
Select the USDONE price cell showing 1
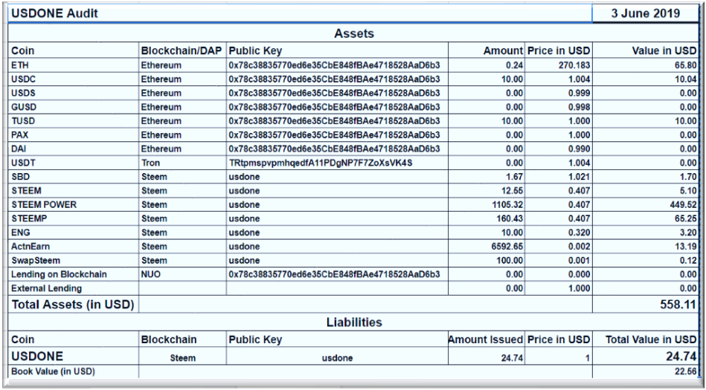click(x=558, y=357)
